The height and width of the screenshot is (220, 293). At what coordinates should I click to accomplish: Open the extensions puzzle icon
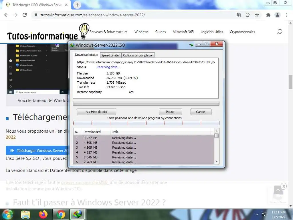[x=268, y=15]
